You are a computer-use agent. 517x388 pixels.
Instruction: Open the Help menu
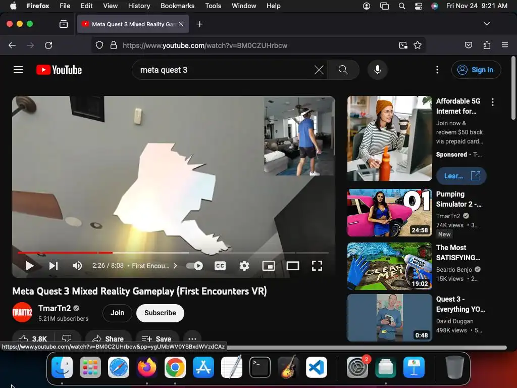[x=273, y=6]
